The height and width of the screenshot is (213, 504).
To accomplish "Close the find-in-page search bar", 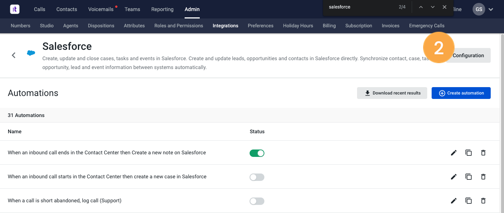I will click(x=445, y=7).
